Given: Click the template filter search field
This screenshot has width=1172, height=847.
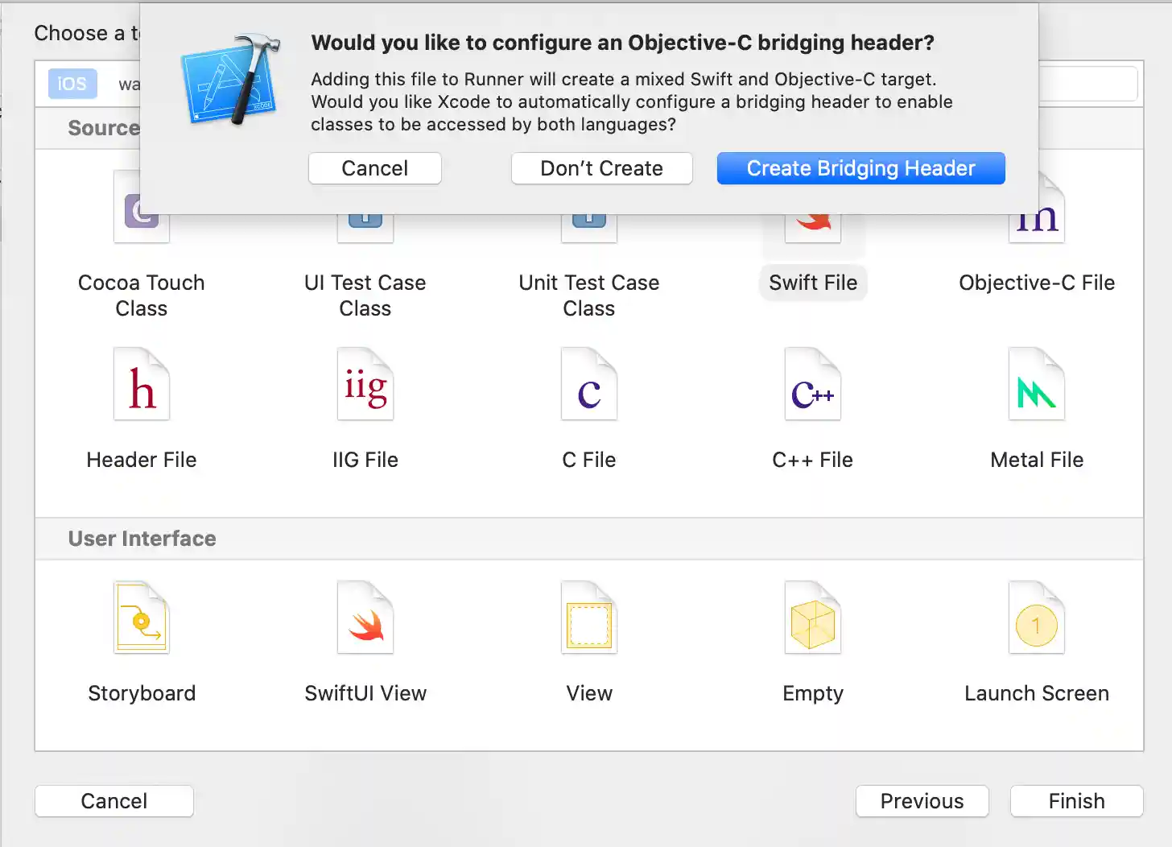Looking at the screenshot, I should tap(1087, 84).
